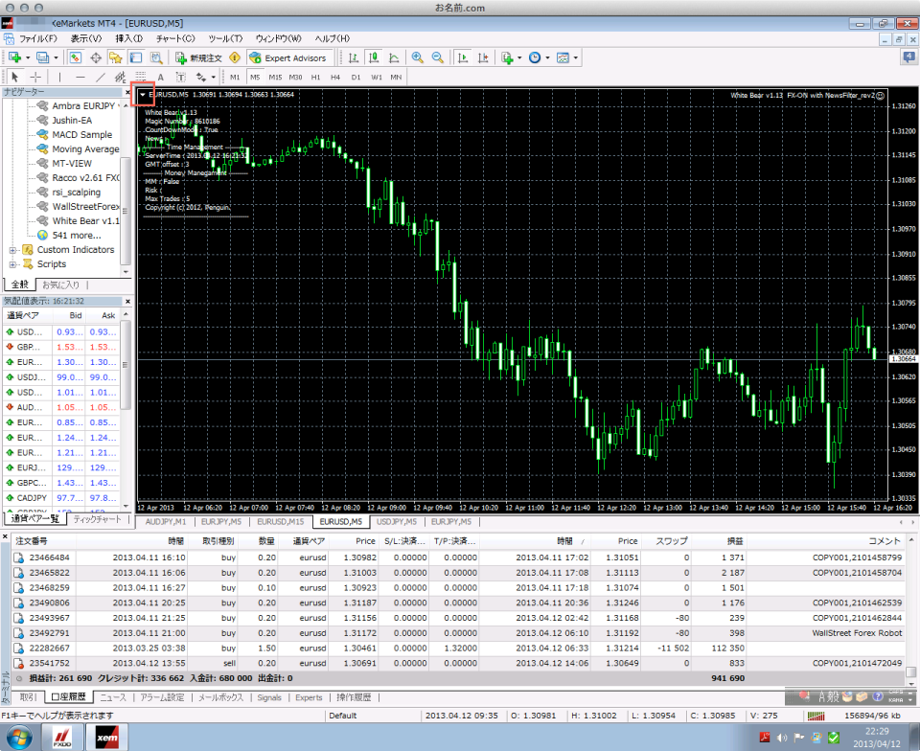Close the Navigator panel
920x751 pixels.
(127, 92)
